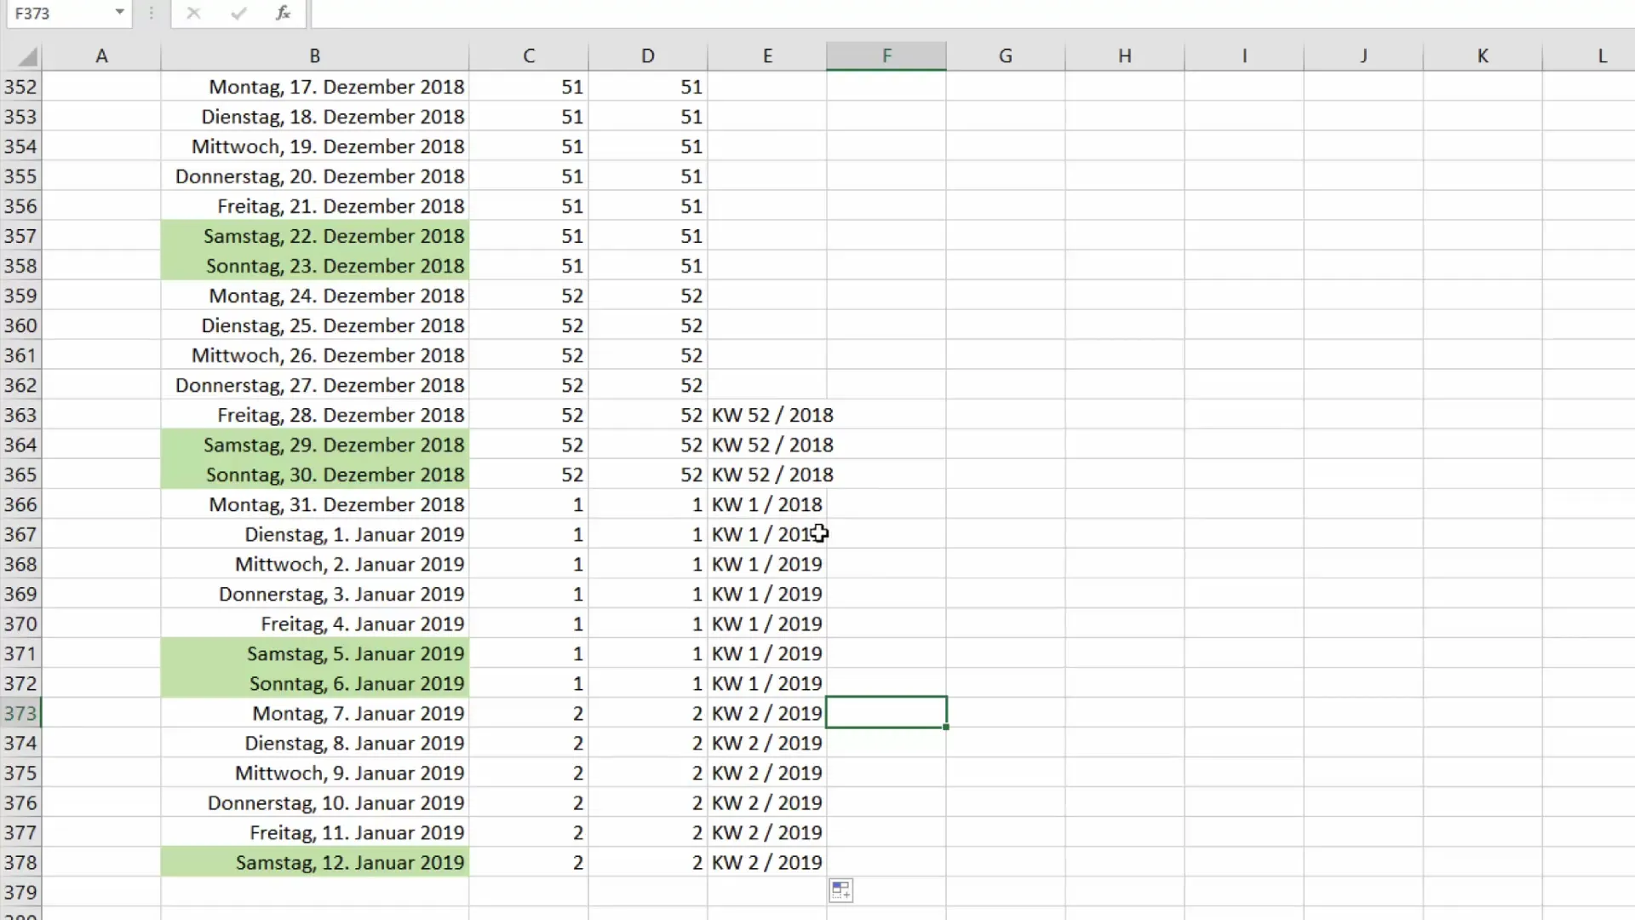This screenshot has width=1635, height=920.
Task: Select column I header
Action: click(1244, 56)
